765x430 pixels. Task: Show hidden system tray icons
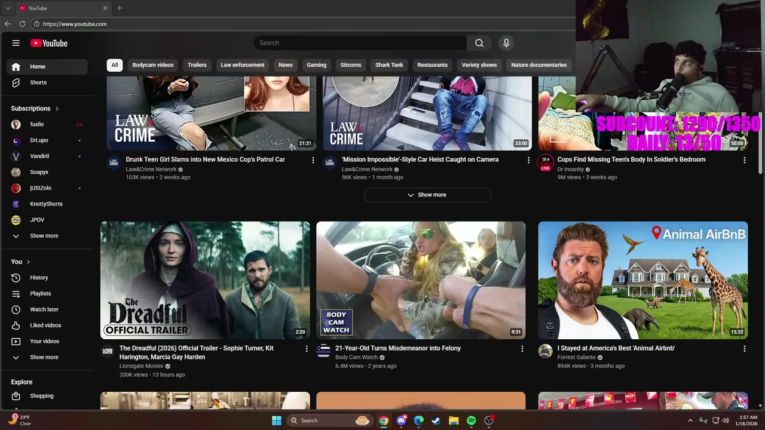[690, 420]
